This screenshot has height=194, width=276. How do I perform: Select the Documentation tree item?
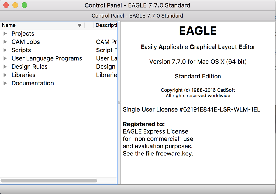click(x=33, y=83)
